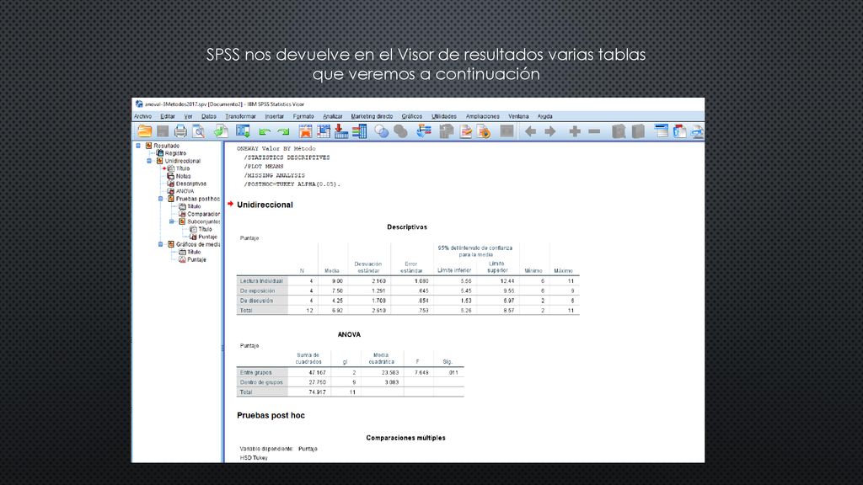Image resolution: width=863 pixels, height=485 pixels.
Task: Open the Ventana menu
Action: (x=518, y=116)
